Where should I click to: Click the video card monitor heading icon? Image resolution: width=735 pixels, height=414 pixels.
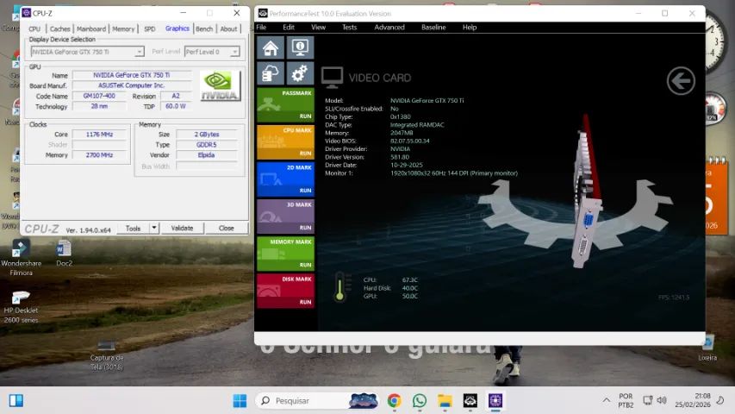point(332,78)
